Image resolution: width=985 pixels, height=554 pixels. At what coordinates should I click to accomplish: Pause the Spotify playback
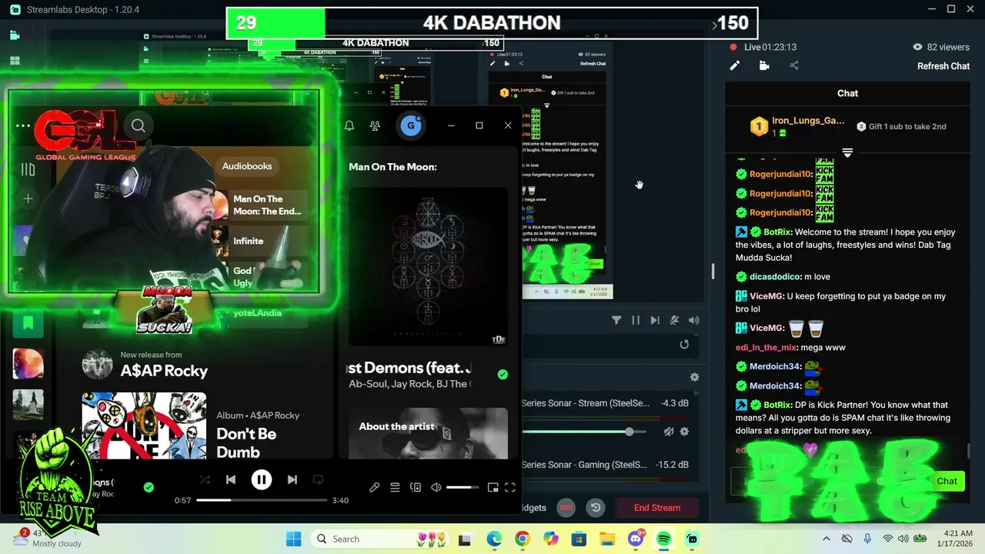(x=262, y=479)
